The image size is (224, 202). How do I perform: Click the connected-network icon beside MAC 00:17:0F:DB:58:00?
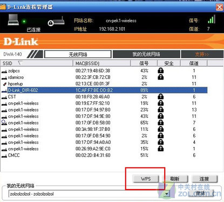(x=4, y=123)
